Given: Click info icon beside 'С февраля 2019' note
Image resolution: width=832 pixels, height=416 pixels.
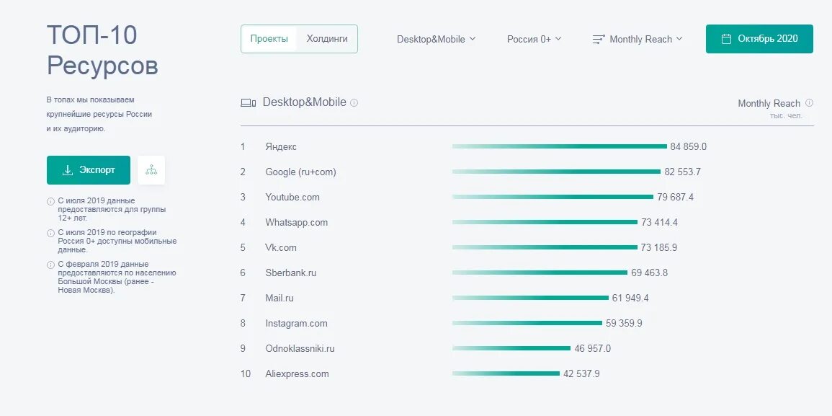Looking at the screenshot, I should (51, 265).
